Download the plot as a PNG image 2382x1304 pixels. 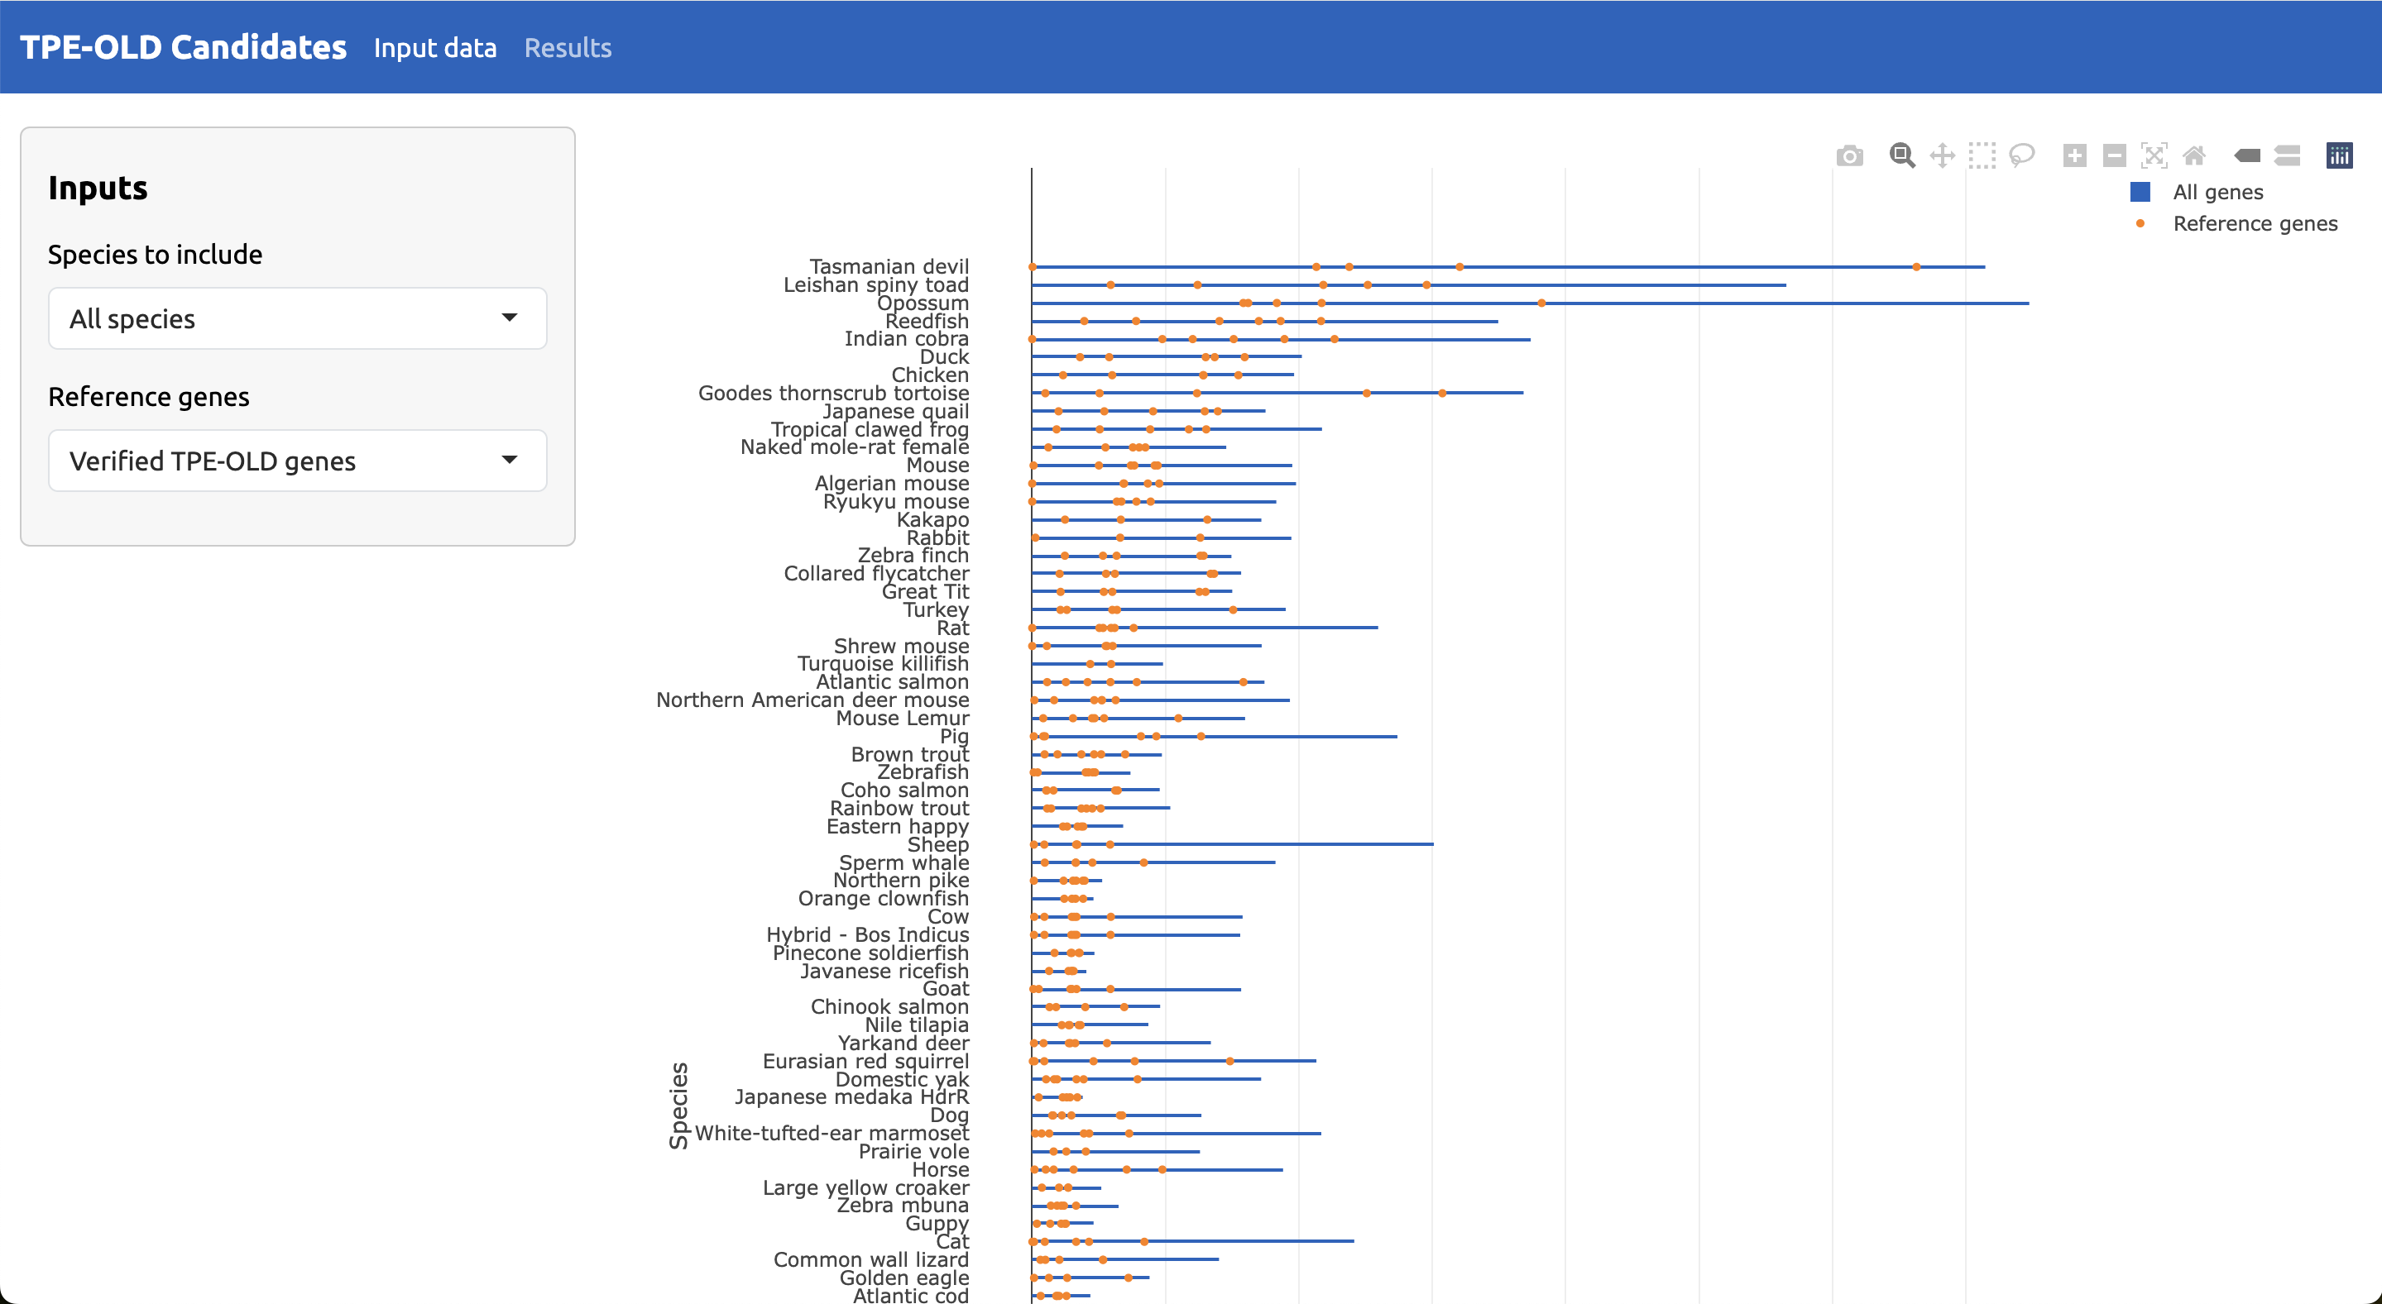click(x=1849, y=155)
